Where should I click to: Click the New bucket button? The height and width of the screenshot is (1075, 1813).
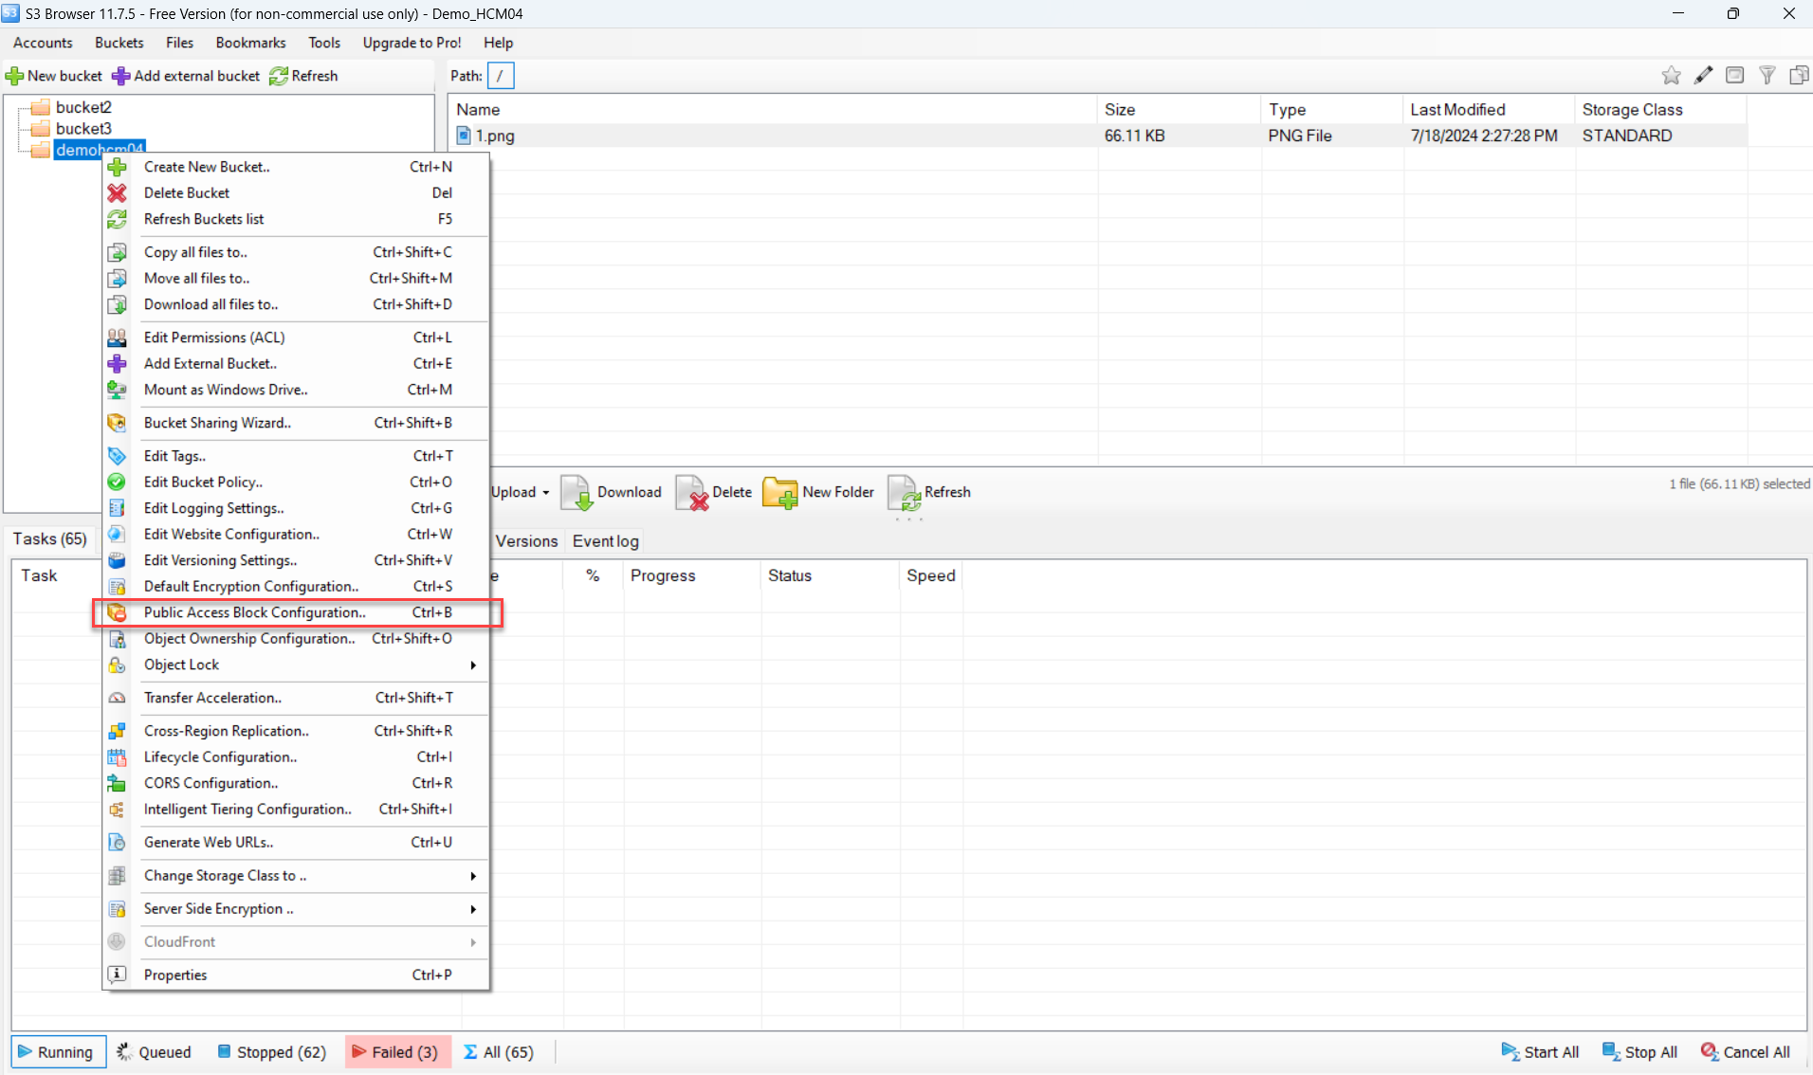pyautogui.click(x=54, y=76)
